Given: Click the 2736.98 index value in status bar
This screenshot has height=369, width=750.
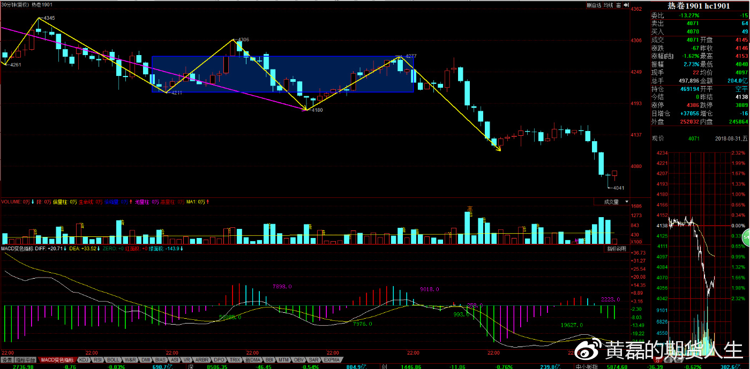Looking at the screenshot, I should pyautogui.click(x=24, y=366).
